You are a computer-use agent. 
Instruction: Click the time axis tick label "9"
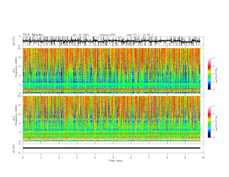tap(185, 158)
